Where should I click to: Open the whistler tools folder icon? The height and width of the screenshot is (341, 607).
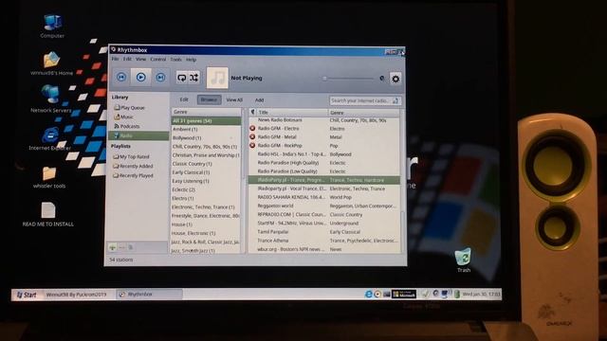tap(49, 177)
